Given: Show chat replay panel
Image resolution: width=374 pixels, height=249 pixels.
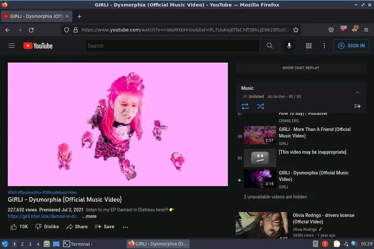Looking at the screenshot, I should click(301, 68).
